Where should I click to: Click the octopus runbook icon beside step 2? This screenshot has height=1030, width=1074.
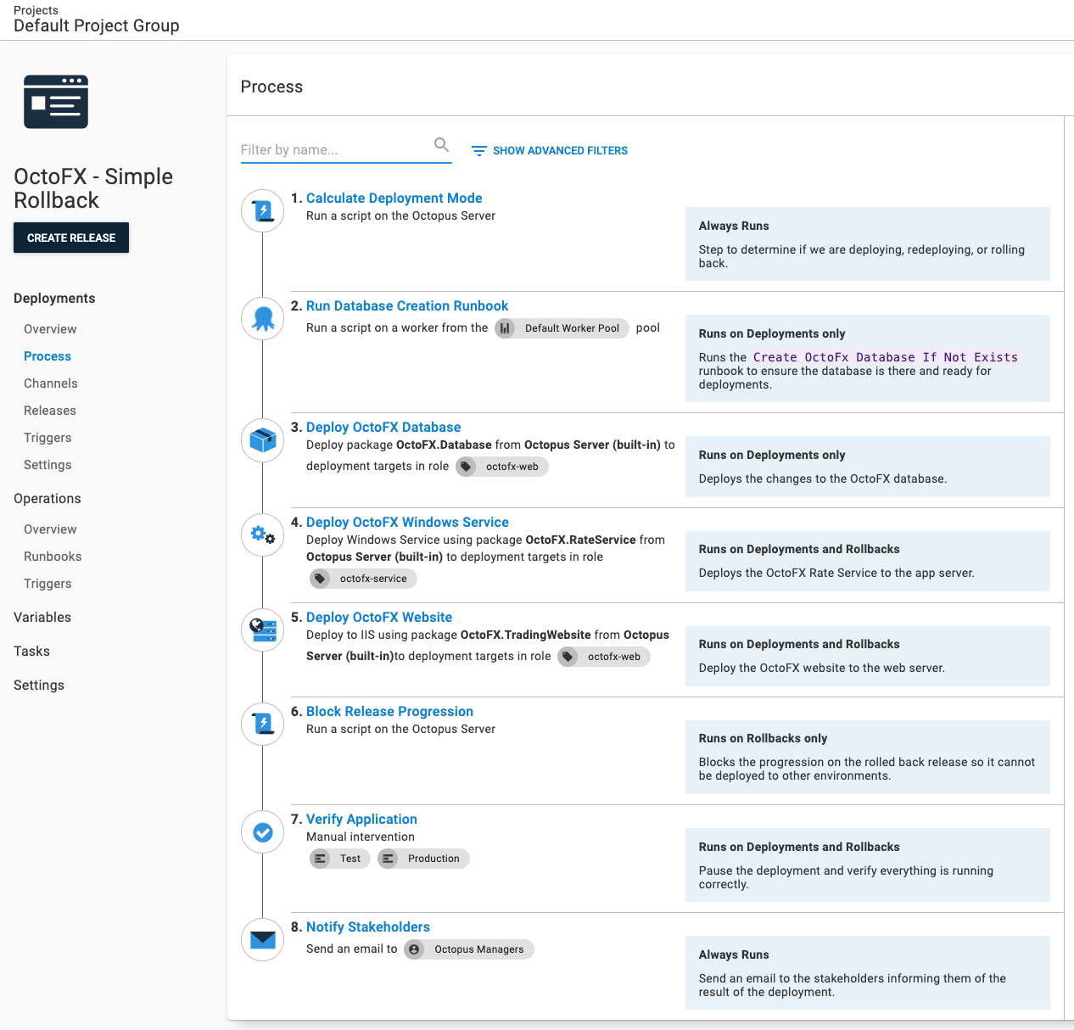pos(262,318)
